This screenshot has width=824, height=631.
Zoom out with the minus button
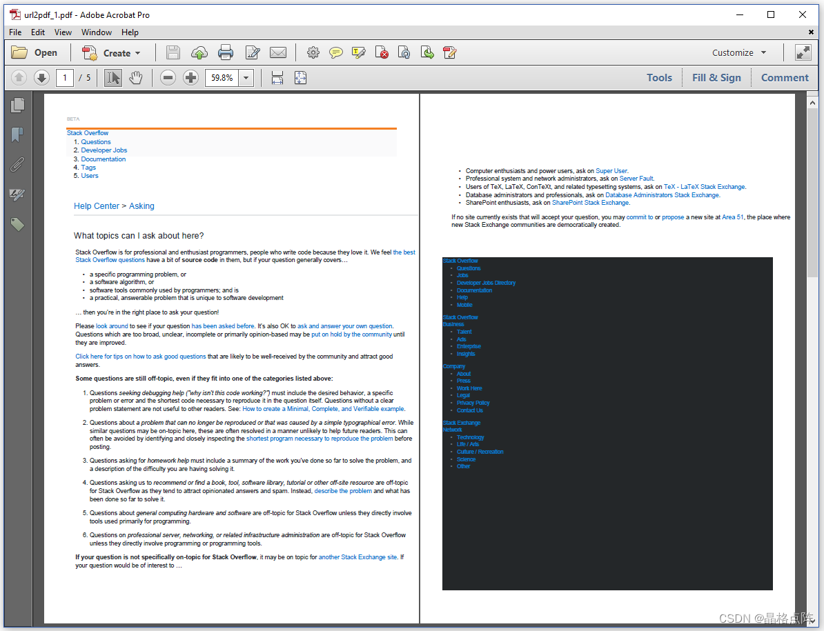pyautogui.click(x=168, y=78)
